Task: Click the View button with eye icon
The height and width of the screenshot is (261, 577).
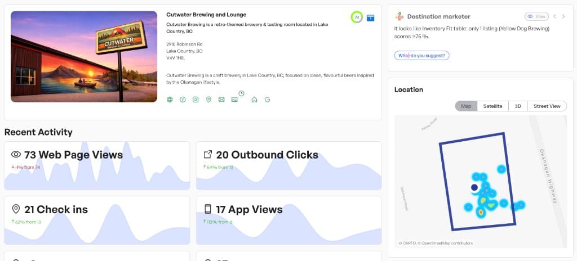Action: [536, 16]
